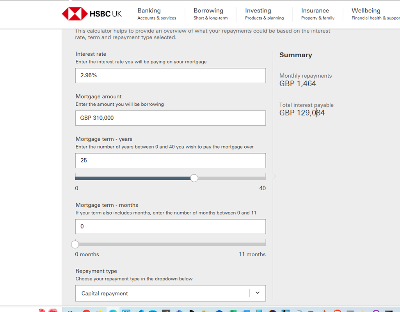Click the HSBC UK logo
400x312 pixels.
tap(92, 14)
